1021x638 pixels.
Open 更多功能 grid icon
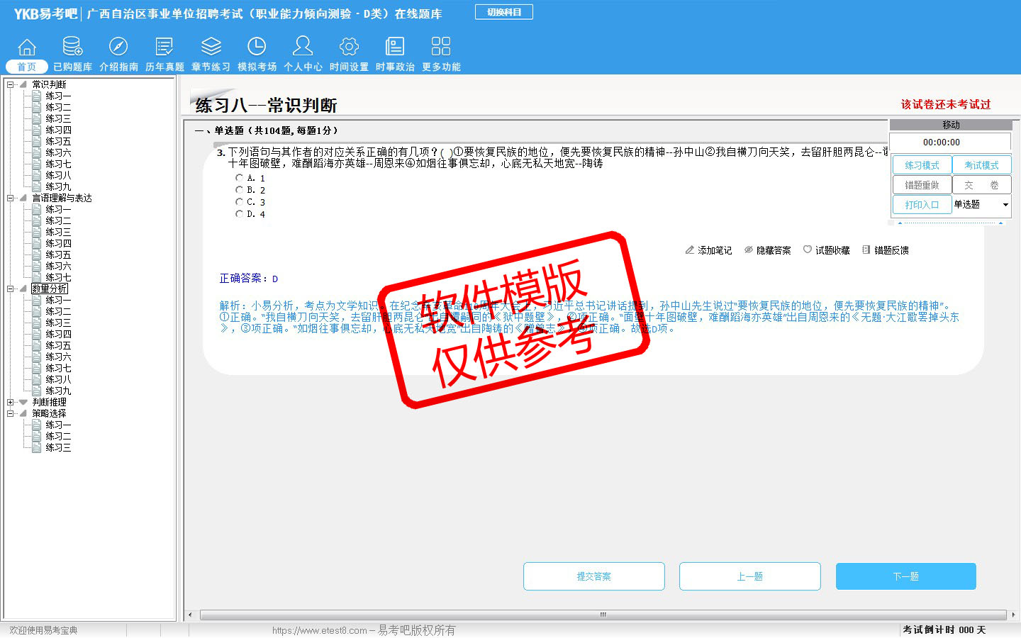click(441, 47)
